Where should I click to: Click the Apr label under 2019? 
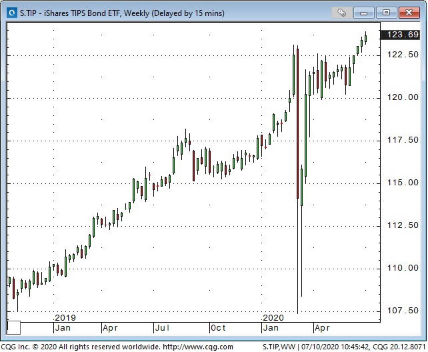tap(110, 328)
